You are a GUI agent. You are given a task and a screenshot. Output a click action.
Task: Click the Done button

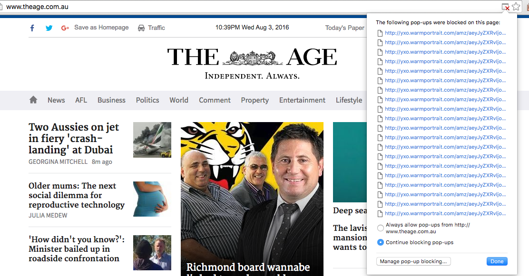tap(497, 261)
